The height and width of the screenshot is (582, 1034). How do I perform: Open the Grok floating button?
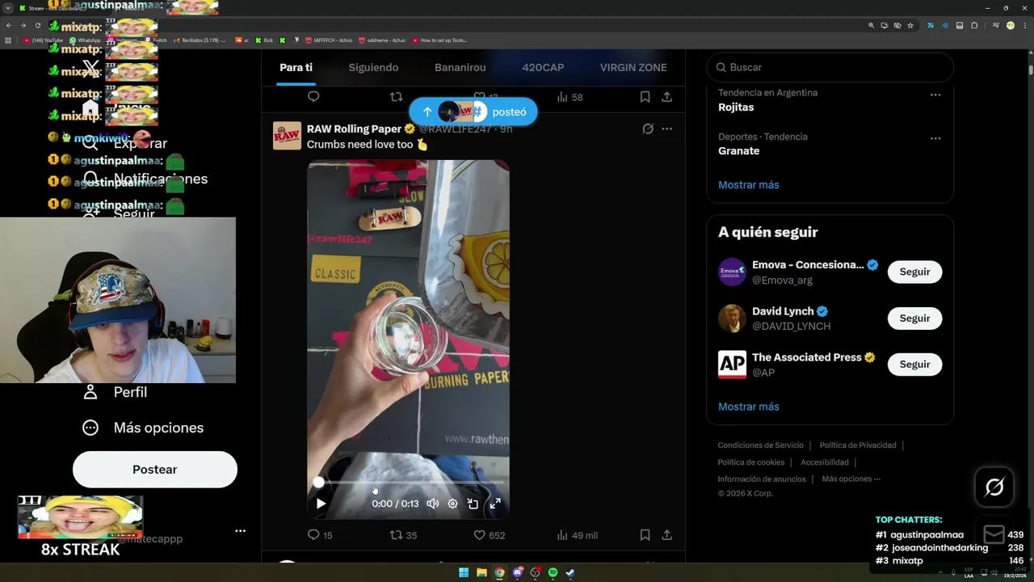click(994, 487)
